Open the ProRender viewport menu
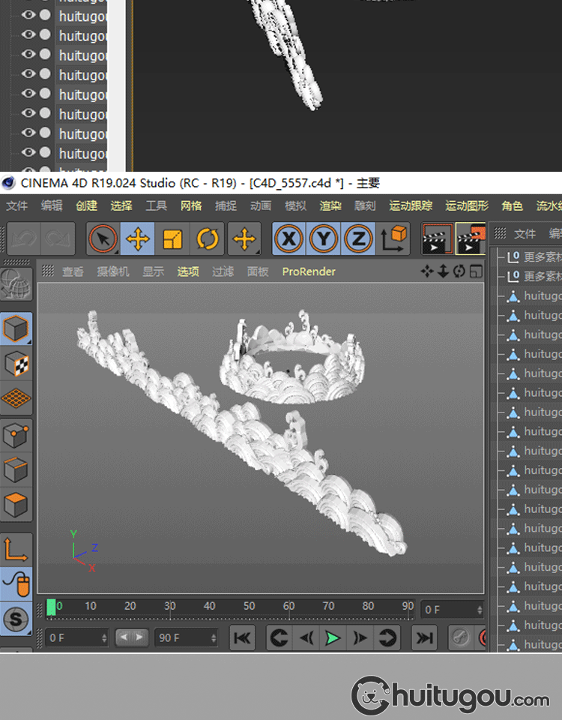Image resolution: width=562 pixels, height=720 pixels. [x=309, y=271]
